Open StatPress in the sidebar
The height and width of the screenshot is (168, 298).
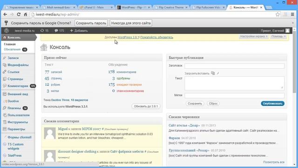pyautogui.click(x=14, y=155)
